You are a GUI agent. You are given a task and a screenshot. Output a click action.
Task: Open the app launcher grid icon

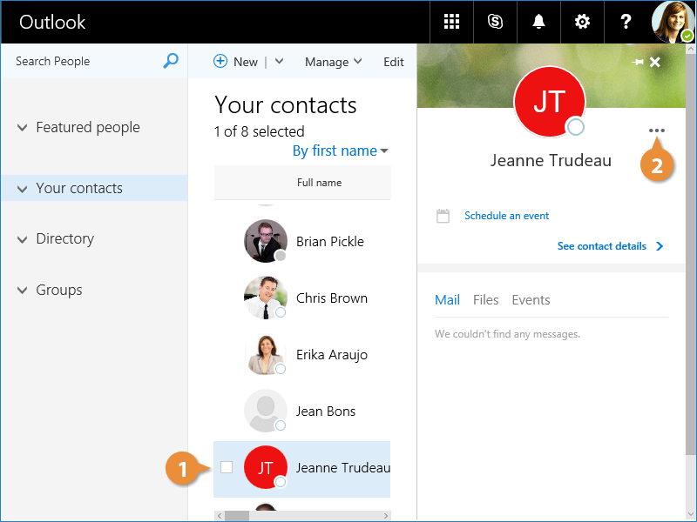pyautogui.click(x=451, y=22)
